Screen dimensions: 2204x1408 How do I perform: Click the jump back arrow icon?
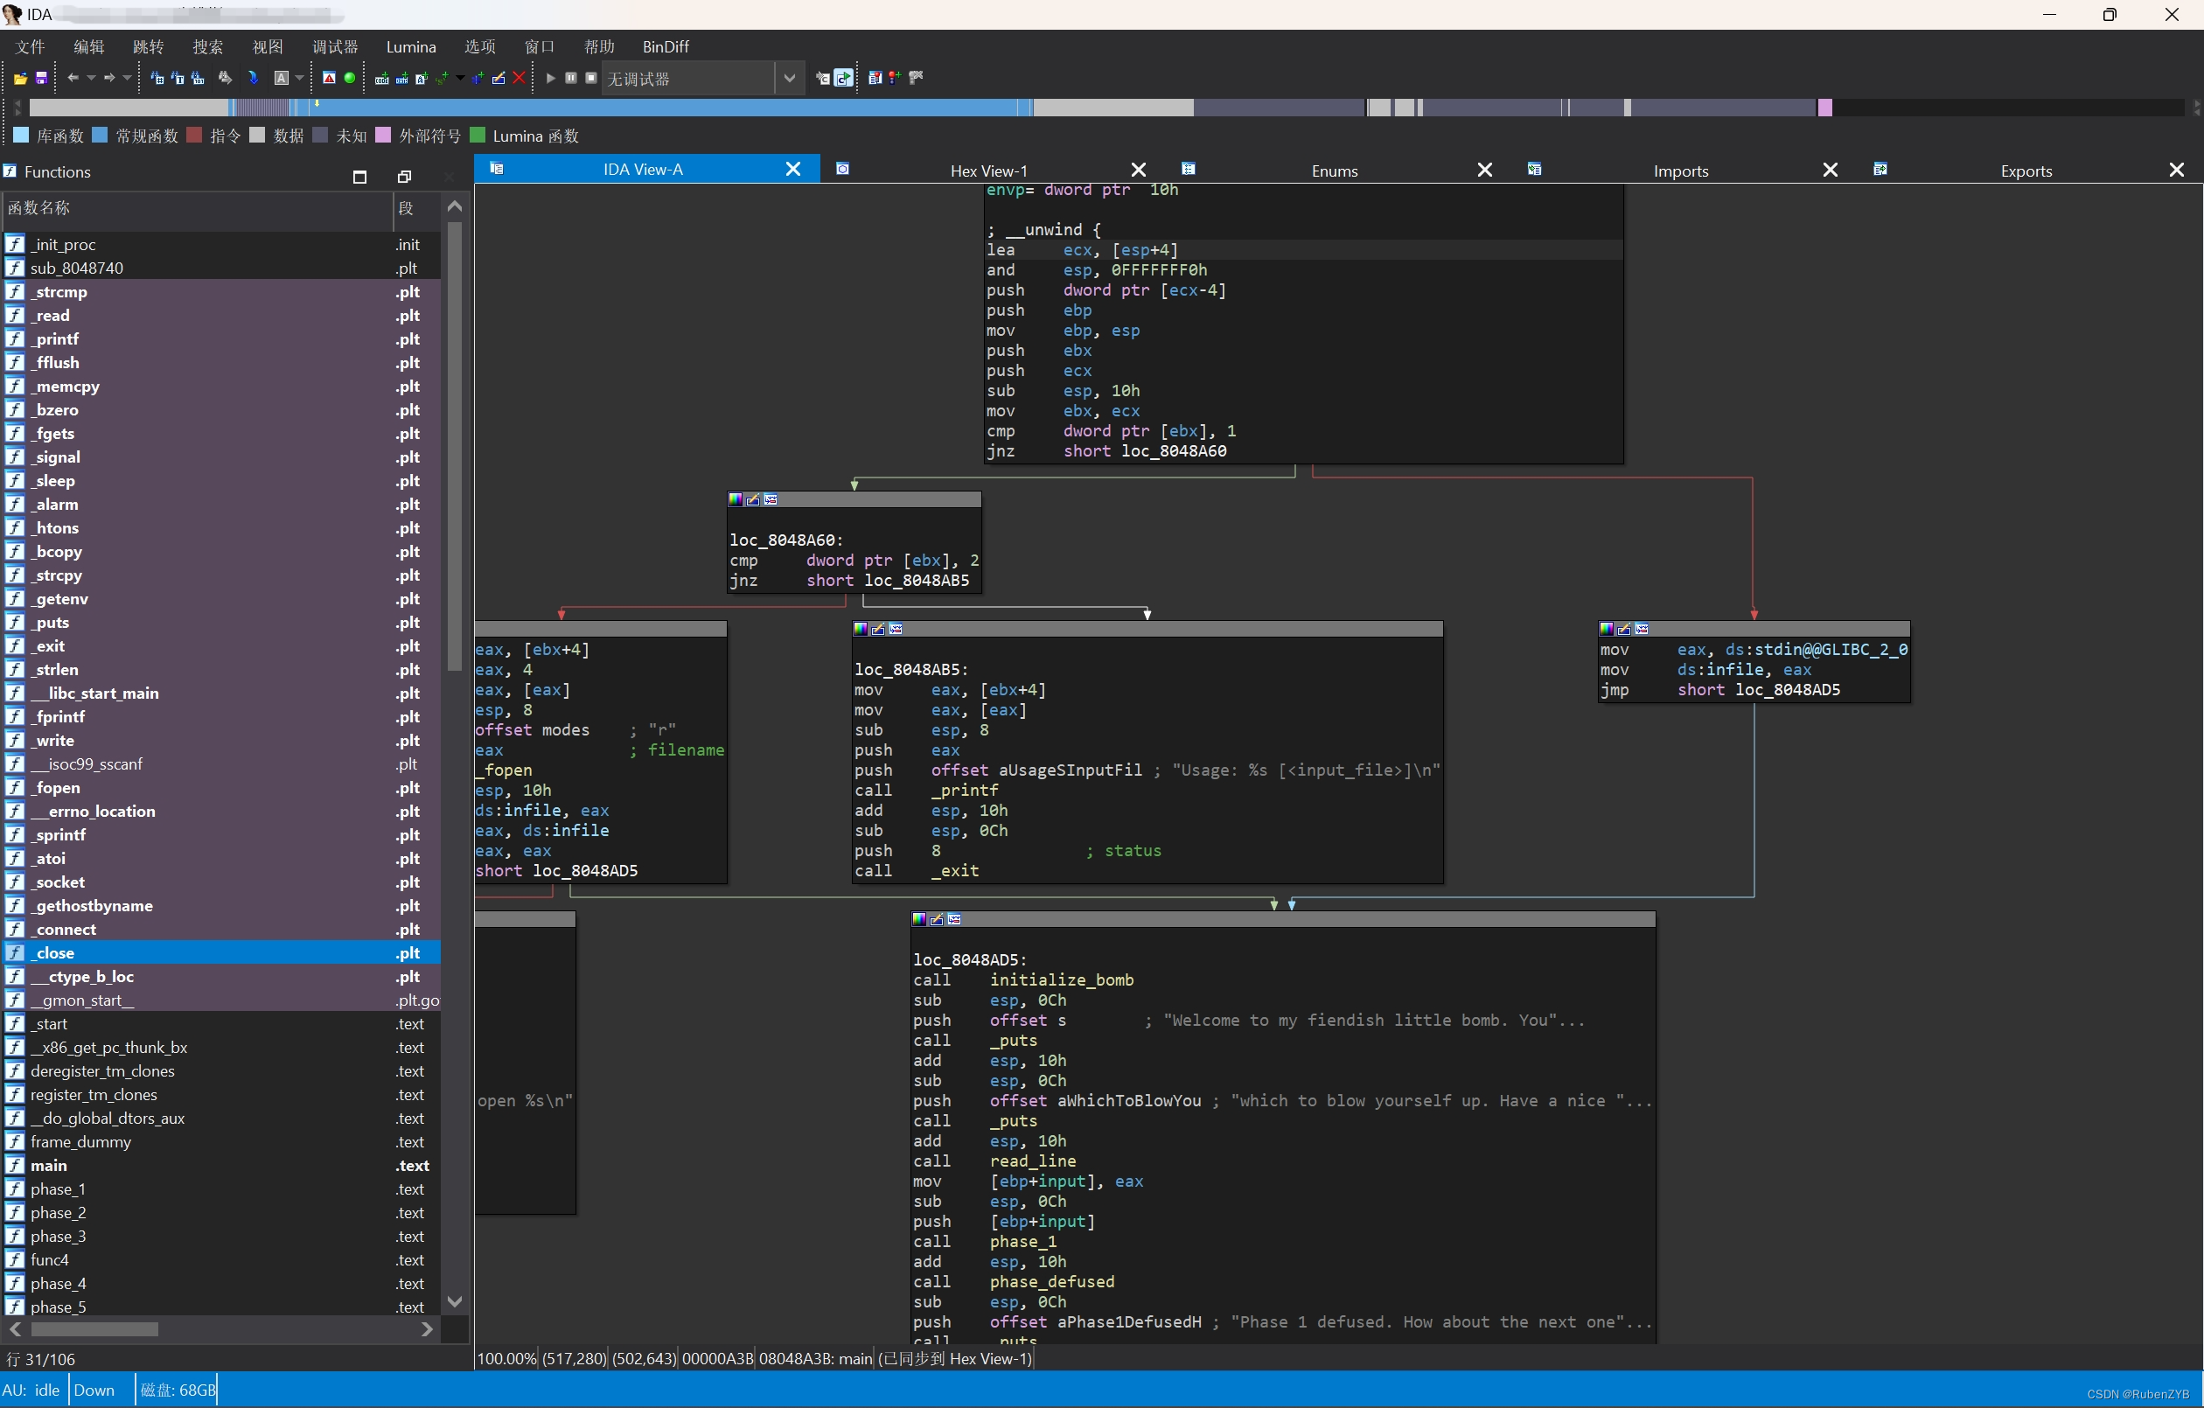click(x=73, y=79)
